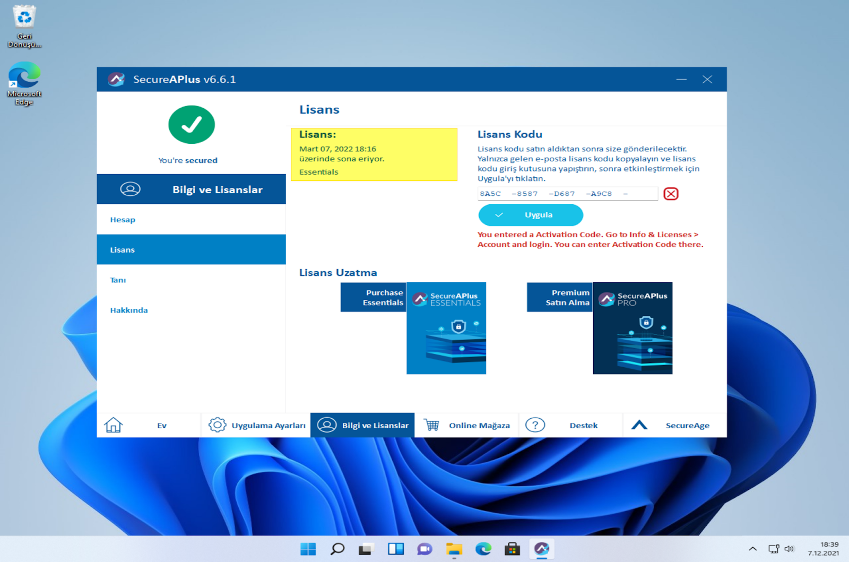Click the clock and date in taskbar

pos(824,549)
